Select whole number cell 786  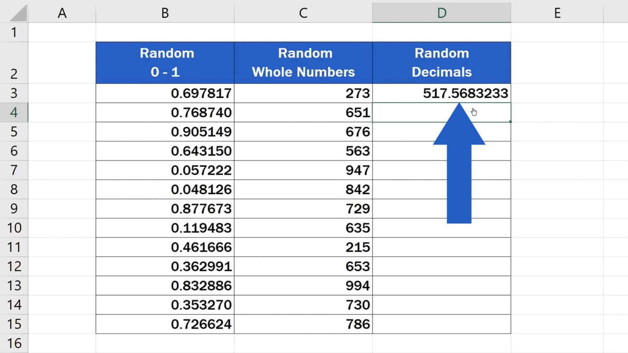point(303,324)
